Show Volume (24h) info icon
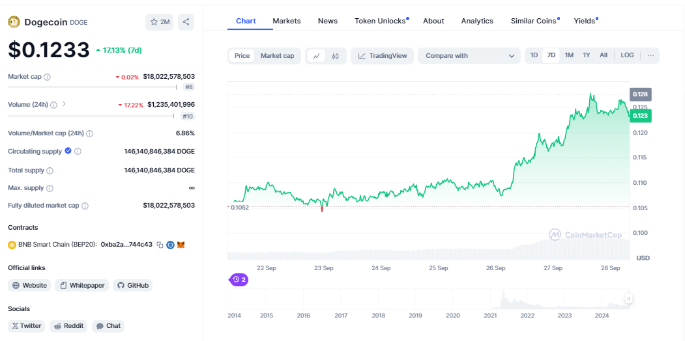This screenshot has height=341, width=685. coord(53,105)
